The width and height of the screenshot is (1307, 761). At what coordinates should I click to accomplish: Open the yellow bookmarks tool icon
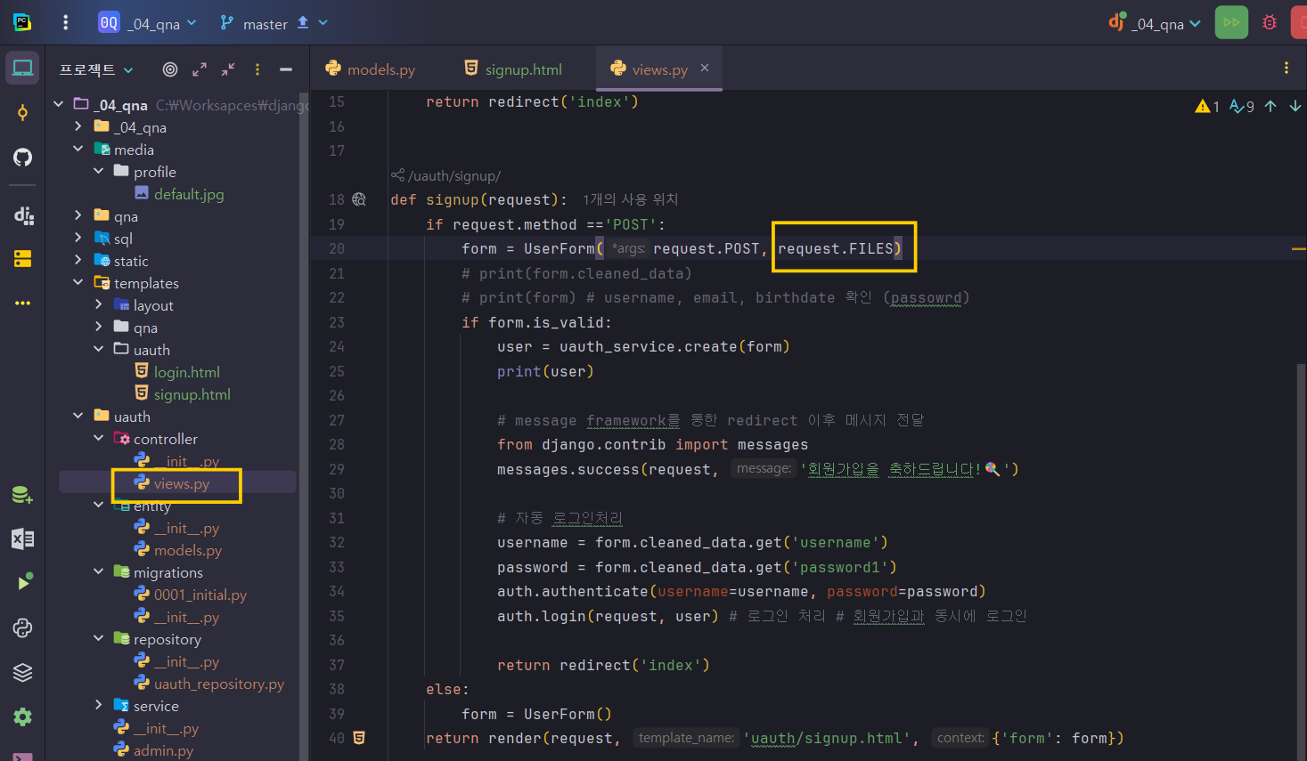point(22,259)
